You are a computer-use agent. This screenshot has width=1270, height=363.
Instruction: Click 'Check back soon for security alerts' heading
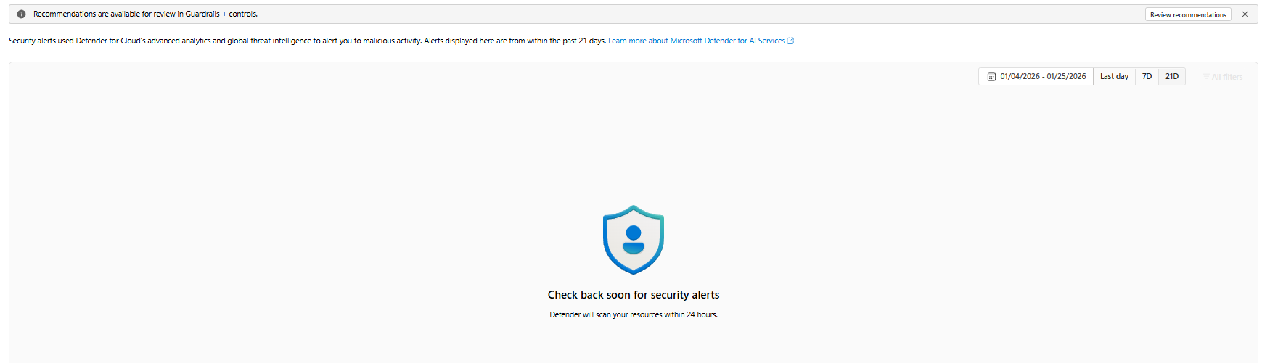[634, 295]
